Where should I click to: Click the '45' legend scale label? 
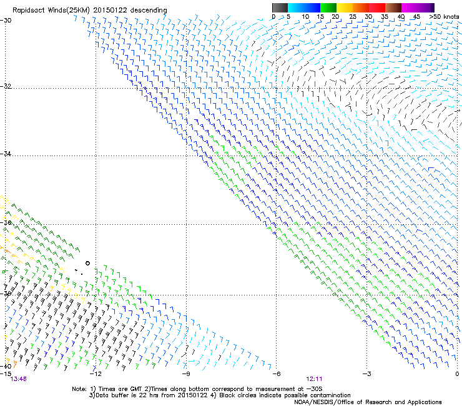(x=416, y=17)
